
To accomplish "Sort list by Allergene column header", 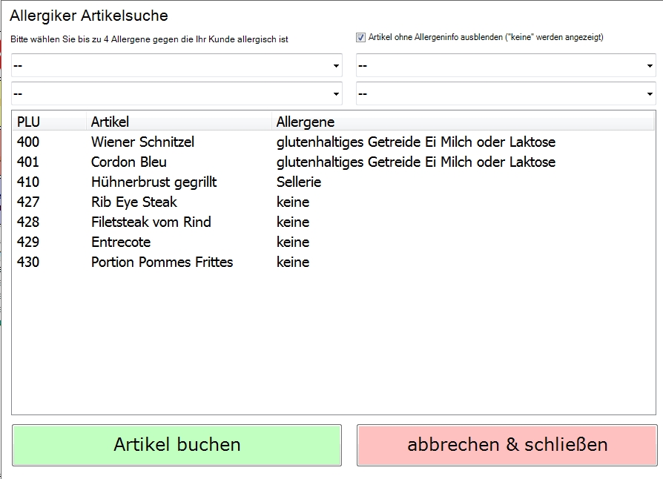I will pos(463,122).
